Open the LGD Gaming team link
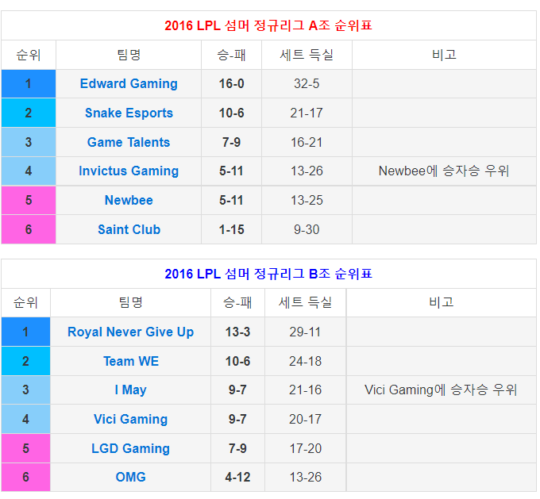 (x=130, y=448)
